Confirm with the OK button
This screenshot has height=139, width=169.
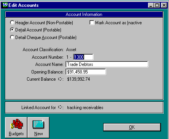[x=132, y=127]
